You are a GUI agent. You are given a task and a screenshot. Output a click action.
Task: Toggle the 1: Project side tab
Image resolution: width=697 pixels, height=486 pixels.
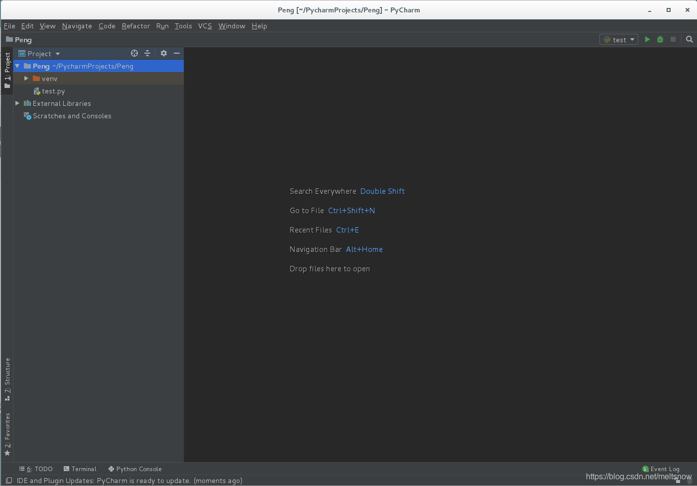pyautogui.click(x=7, y=71)
